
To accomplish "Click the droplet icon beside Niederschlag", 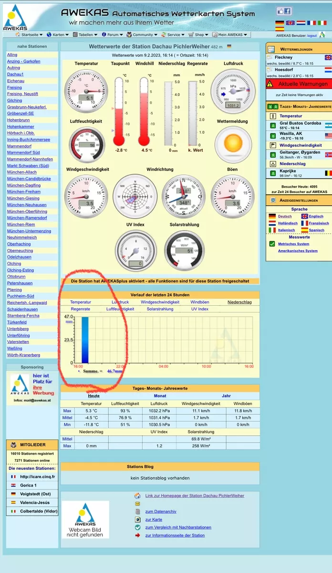I will click(x=273, y=164).
